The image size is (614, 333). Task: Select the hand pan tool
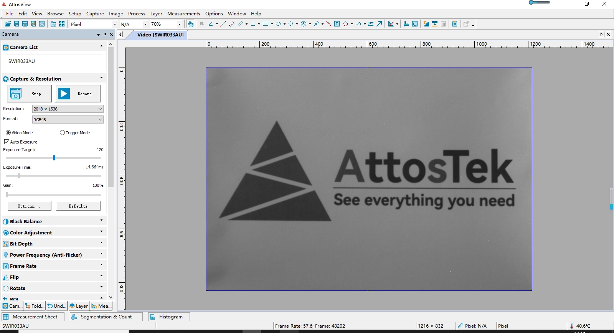point(191,24)
